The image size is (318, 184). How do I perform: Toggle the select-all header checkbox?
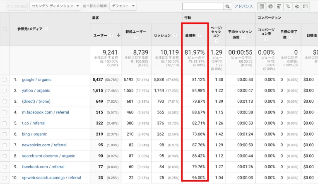5,29
